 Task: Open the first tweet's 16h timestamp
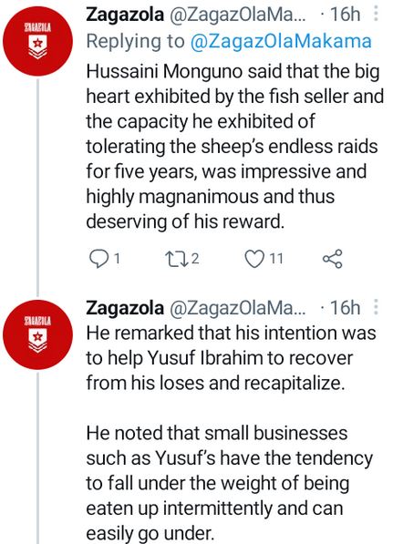[x=345, y=15]
